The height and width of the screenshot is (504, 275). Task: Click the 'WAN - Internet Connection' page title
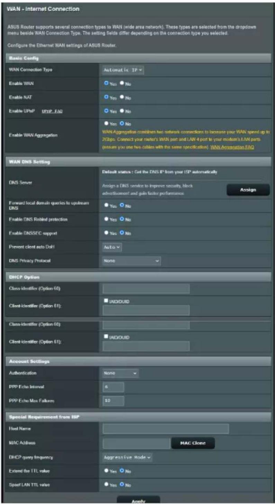point(43,9)
